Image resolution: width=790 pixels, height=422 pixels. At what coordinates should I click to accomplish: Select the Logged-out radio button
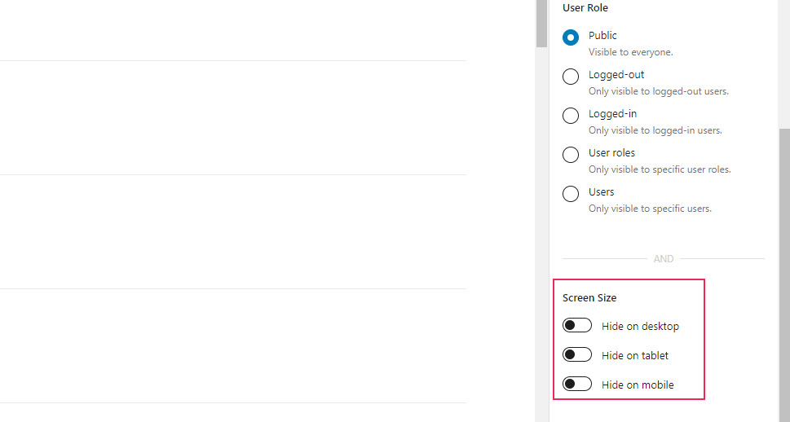(x=571, y=77)
